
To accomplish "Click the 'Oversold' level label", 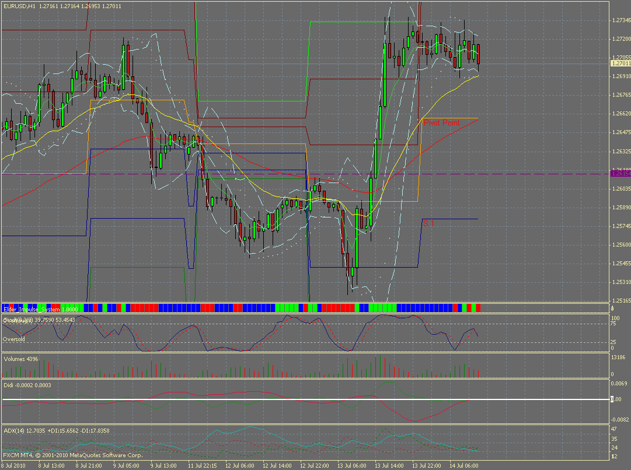I will coord(13,339).
